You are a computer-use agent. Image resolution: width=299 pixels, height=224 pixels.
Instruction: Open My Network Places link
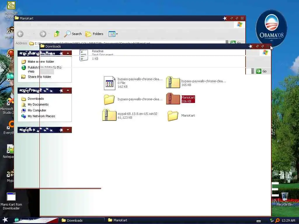(x=41, y=116)
